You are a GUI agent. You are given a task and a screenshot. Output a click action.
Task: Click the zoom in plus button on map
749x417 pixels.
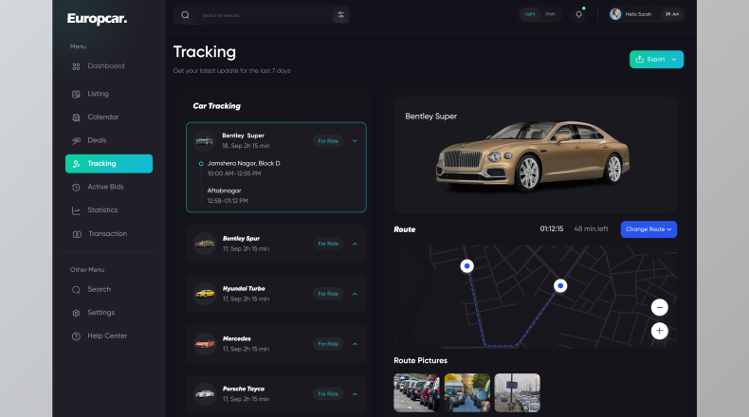pos(660,331)
